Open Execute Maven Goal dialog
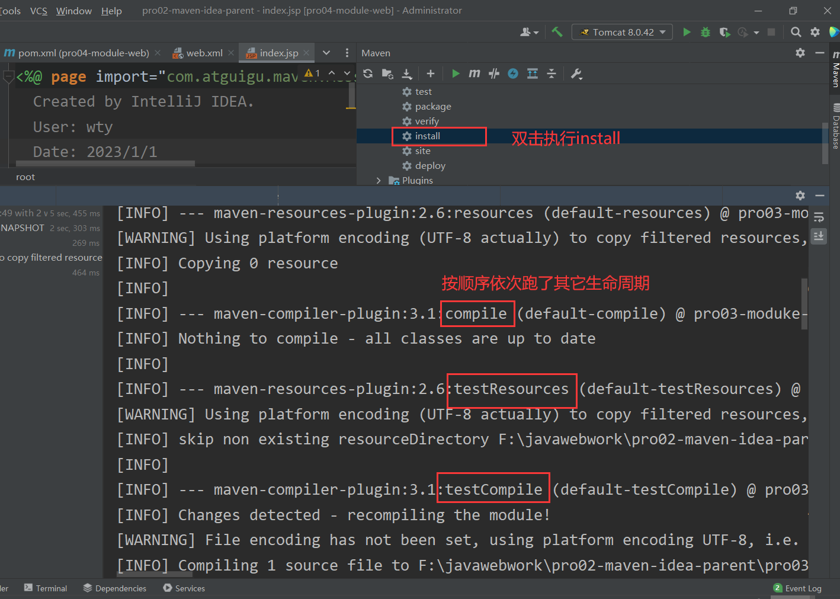The height and width of the screenshot is (599, 840). click(474, 73)
